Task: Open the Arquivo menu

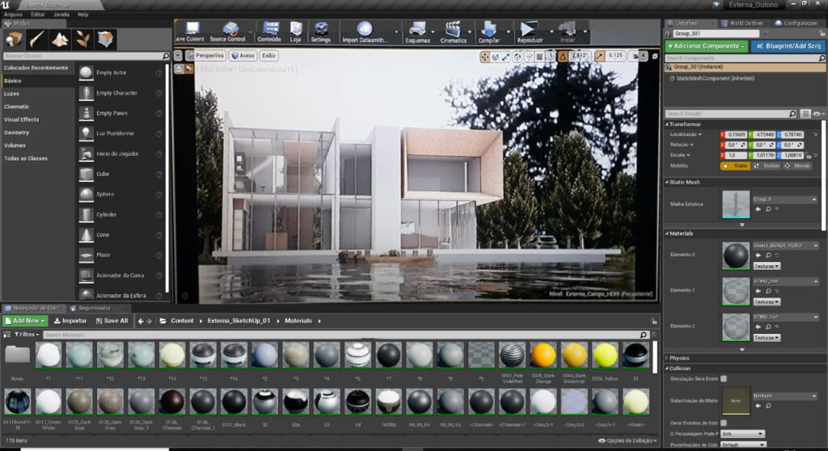Action: (13, 15)
